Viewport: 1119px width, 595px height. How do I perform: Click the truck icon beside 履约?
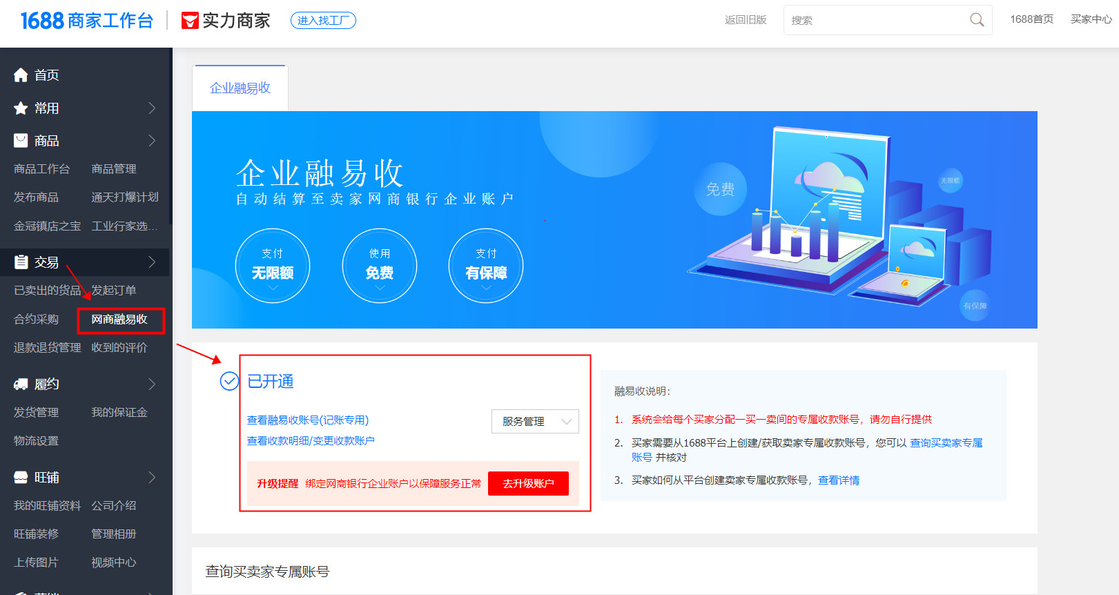[x=21, y=384]
